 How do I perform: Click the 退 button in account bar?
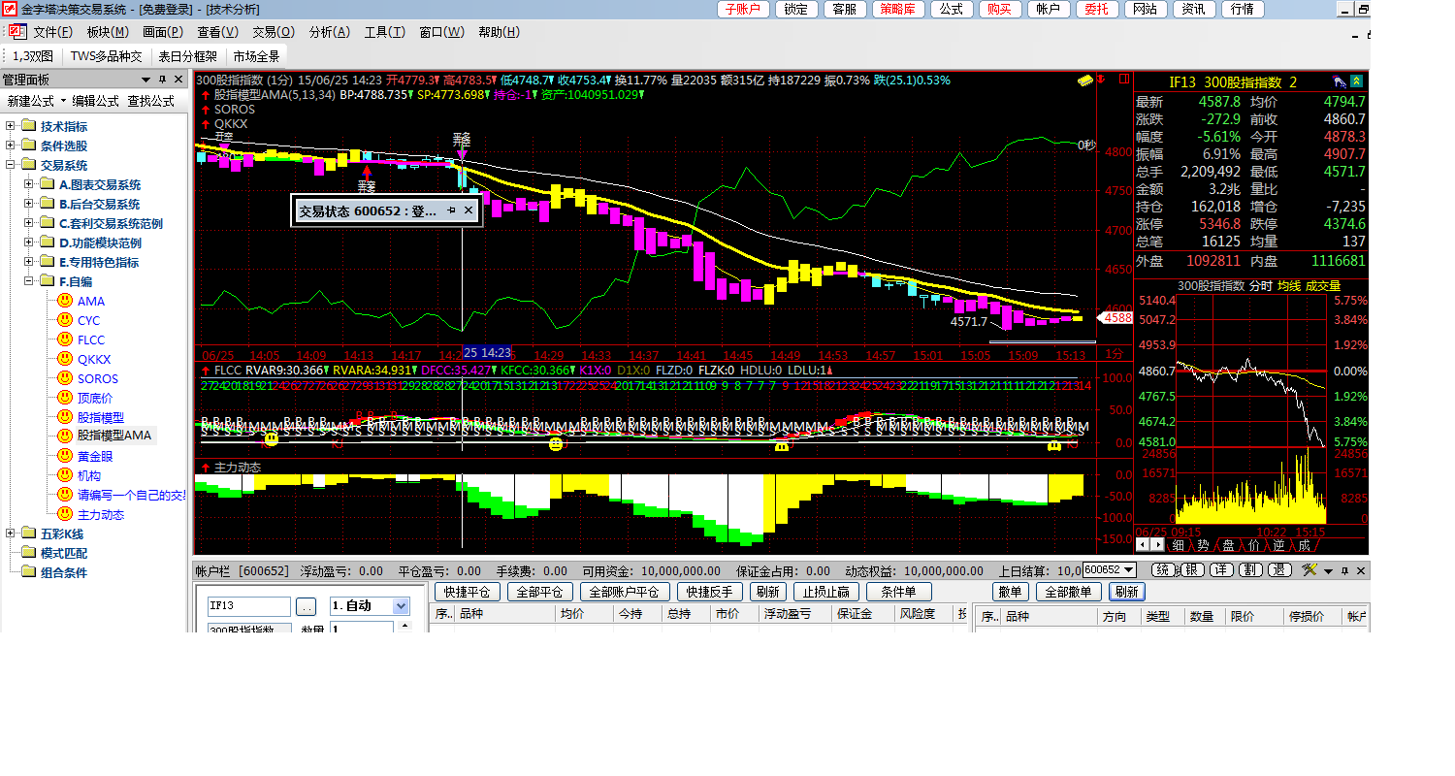click(1279, 570)
